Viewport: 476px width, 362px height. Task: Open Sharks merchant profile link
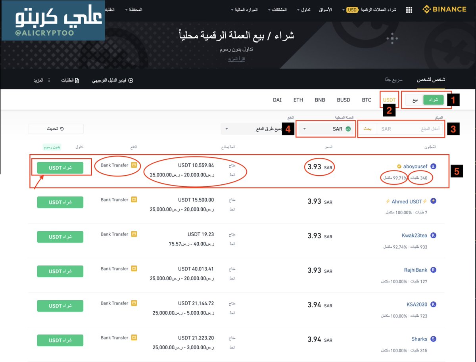[x=419, y=339]
